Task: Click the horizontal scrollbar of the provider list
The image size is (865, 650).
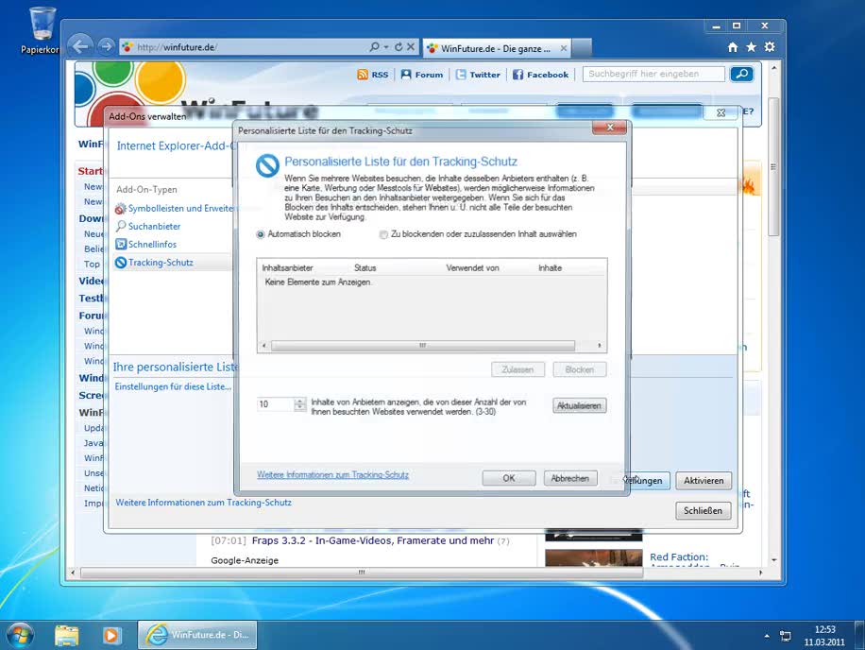Action: pos(422,346)
